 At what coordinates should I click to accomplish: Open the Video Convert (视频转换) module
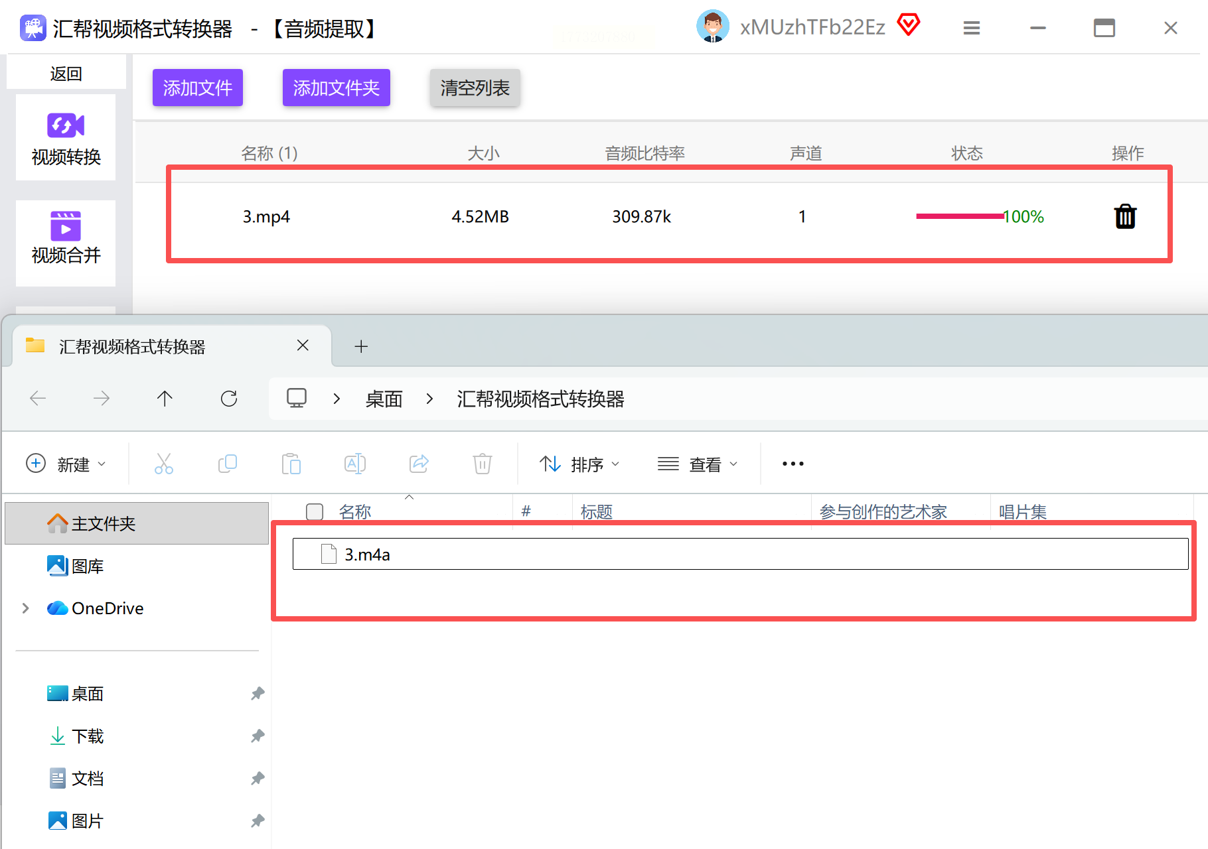pyautogui.click(x=66, y=138)
